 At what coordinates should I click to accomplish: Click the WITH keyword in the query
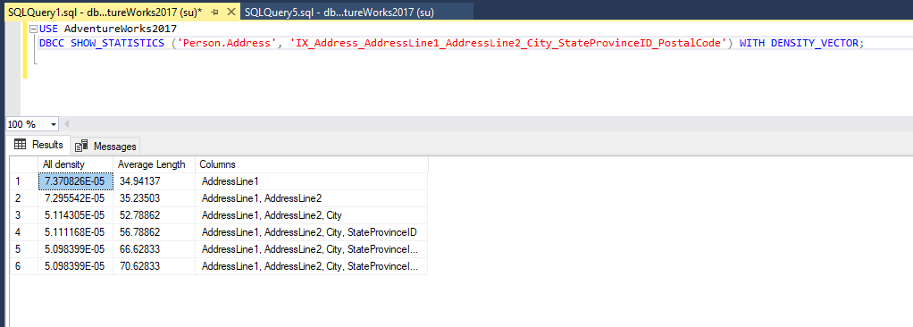(x=752, y=44)
